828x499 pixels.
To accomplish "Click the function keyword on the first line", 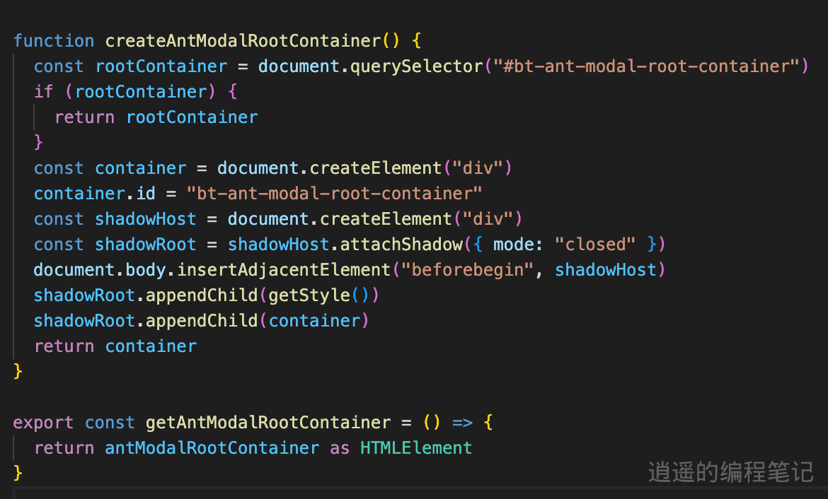I will (x=54, y=40).
